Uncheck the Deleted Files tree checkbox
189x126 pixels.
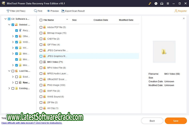pos(13,25)
